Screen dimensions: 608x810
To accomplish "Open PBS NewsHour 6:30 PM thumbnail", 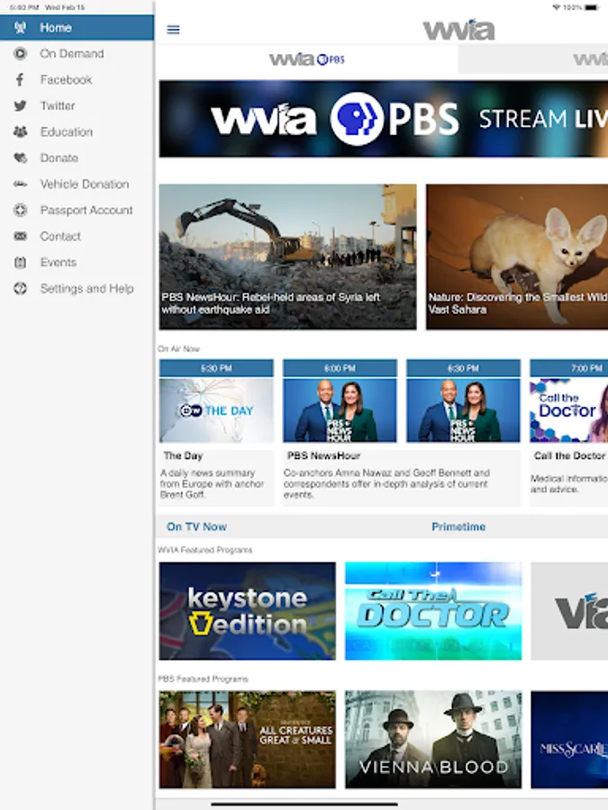I will click(x=463, y=410).
